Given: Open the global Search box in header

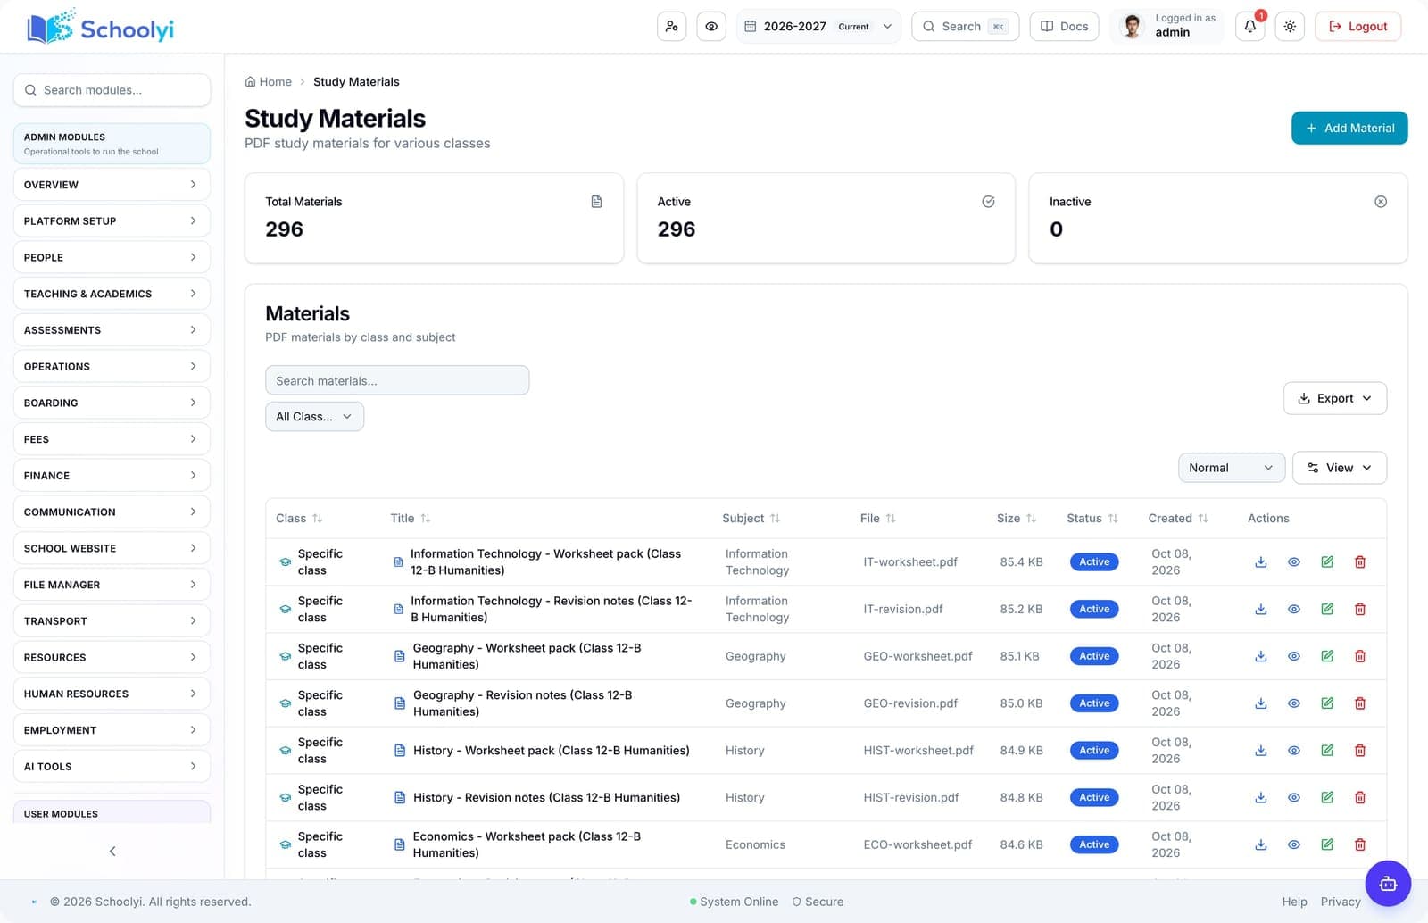Looking at the screenshot, I should coord(965,27).
